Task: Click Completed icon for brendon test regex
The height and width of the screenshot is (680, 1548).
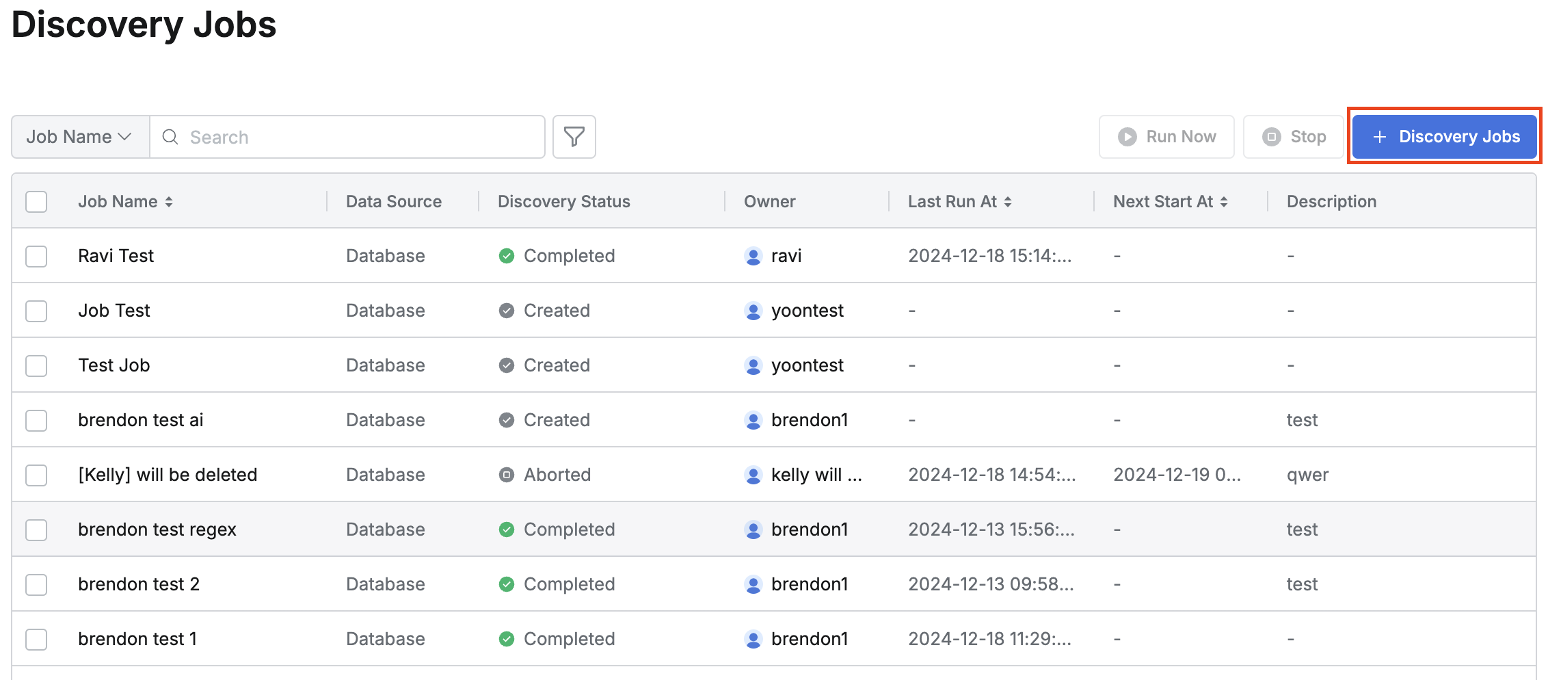Action: 506,529
